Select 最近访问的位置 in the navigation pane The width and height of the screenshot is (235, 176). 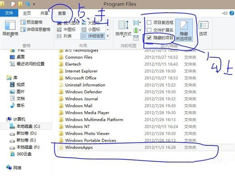[x=27, y=64]
